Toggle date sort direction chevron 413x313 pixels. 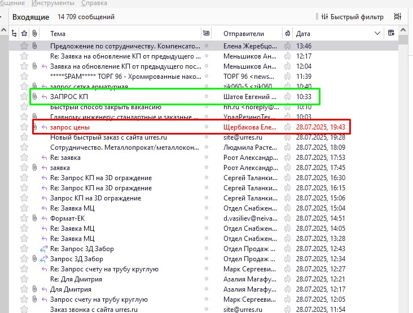(377, 33)
